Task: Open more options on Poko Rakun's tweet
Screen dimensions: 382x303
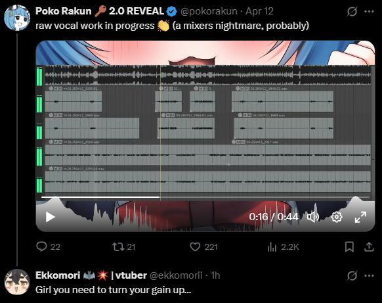Action: [x=369, y=11]
